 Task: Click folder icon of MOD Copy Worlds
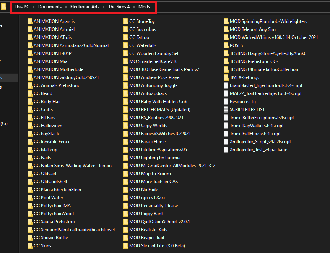pyautogui.click(x=125, y=126)
